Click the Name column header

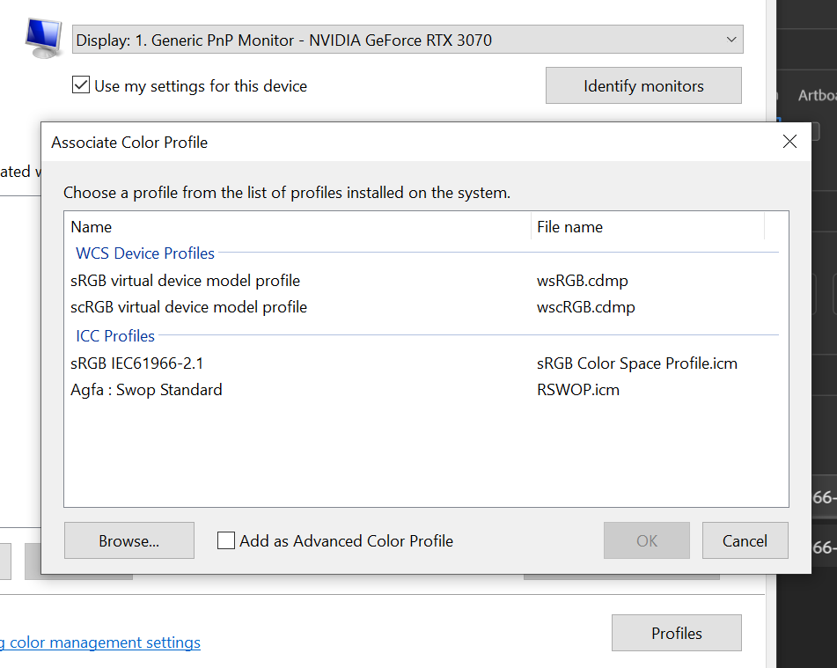[92, 226]
